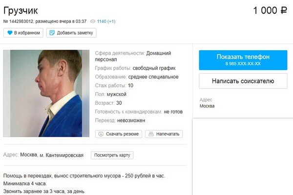The height and width of the screenshot is (195, 293).
Task: Click the note icon beside Добавить заметку
Action: point(52,33)
